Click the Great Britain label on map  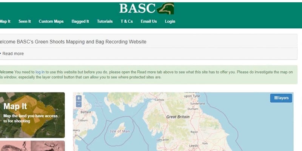tap(178, 117)
